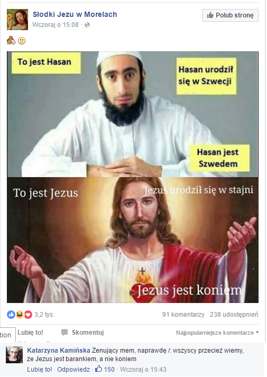Click Odpowiedz under Katarzyna's comment
The width and height of the screenshot is (267, 377).
(73, 369)
